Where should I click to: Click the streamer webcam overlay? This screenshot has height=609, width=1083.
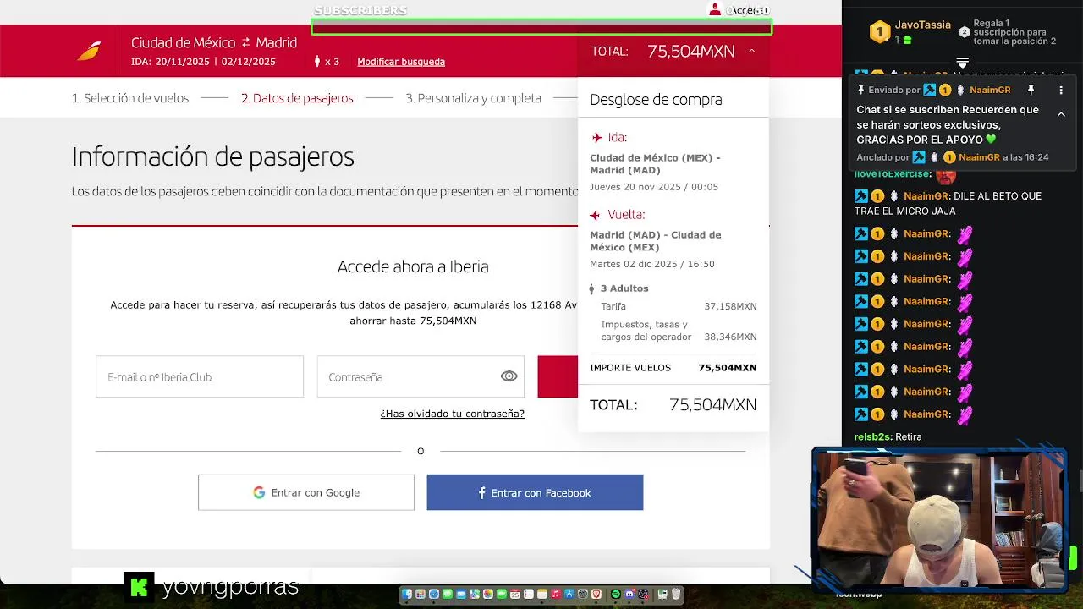click(x=939, y=518)
